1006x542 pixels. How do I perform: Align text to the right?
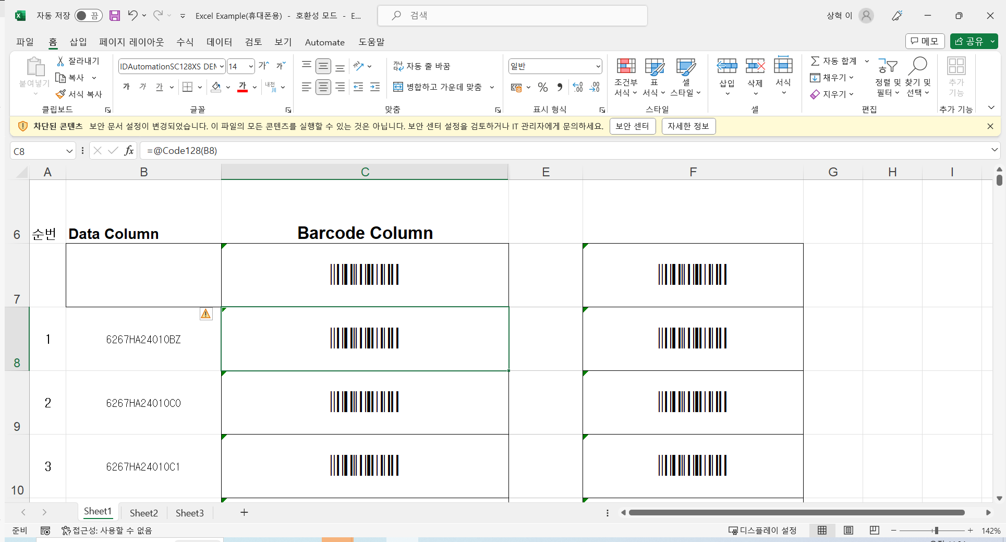click(340, 87)
